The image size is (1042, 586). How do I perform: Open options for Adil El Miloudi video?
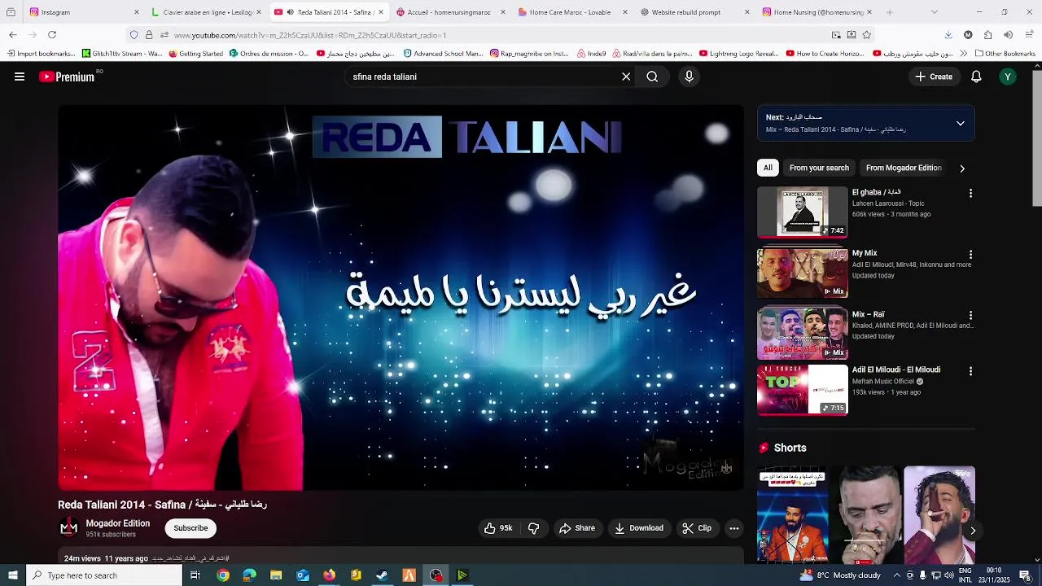click(x=970, y=371)
